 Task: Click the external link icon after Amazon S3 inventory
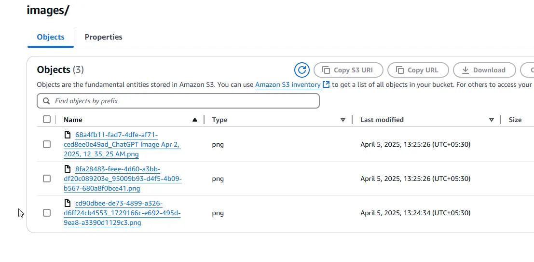[327, 84]
